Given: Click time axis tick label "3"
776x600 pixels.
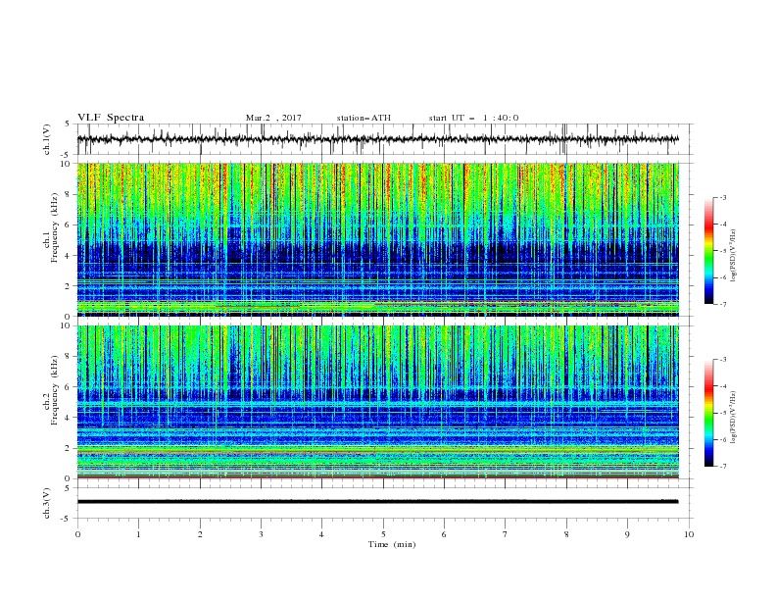Looking at the screenshot, I should [x=261, y=534].
